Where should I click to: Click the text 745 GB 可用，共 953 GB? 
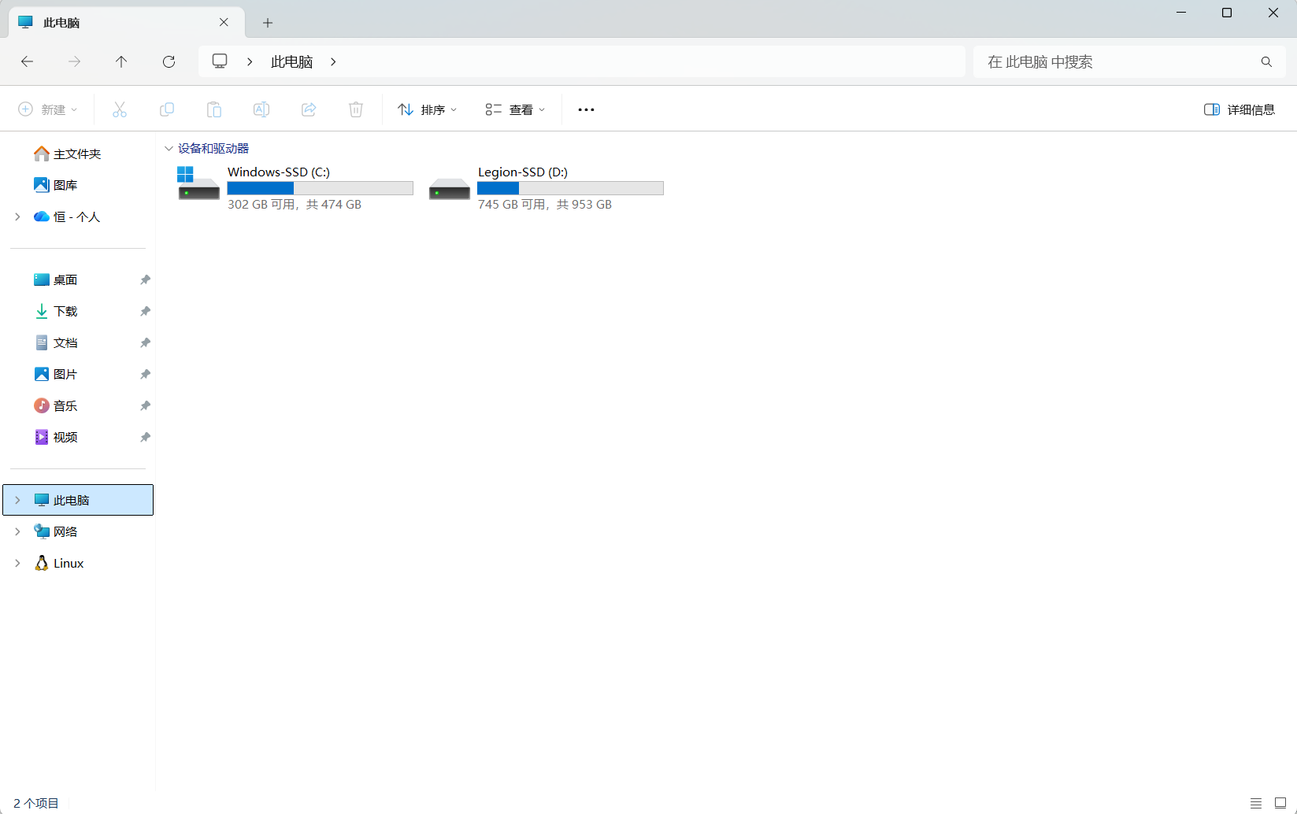[x=545, y=204]
